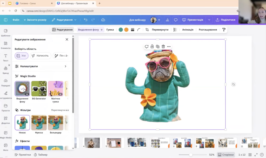Select the Усе area option
This screenshot has height=158, width=266.
tap(22, 56)
